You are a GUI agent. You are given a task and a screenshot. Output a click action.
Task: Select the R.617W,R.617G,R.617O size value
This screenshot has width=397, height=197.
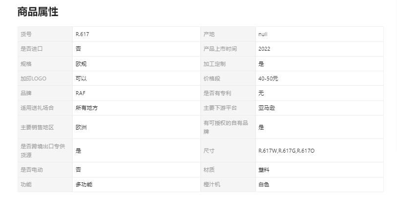286,151
